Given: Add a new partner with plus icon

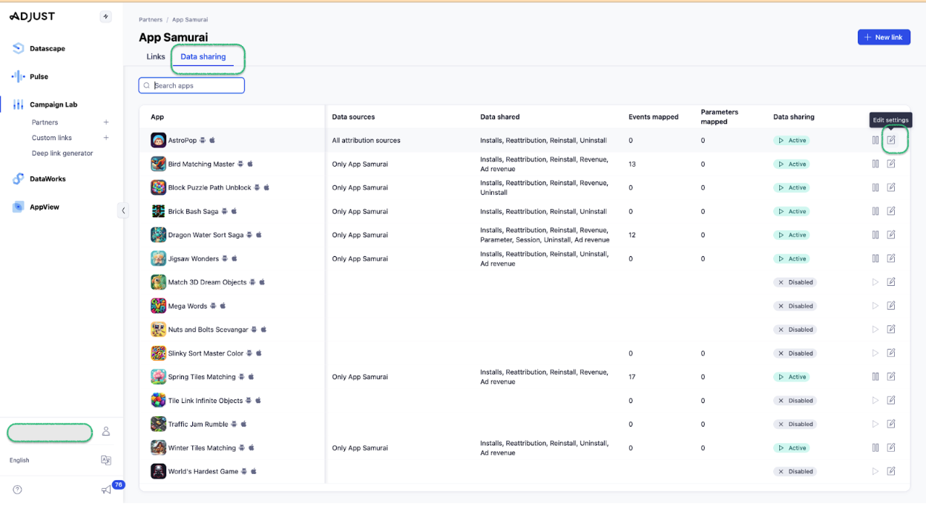Looking at the screenshot, I should coord(106,122).
